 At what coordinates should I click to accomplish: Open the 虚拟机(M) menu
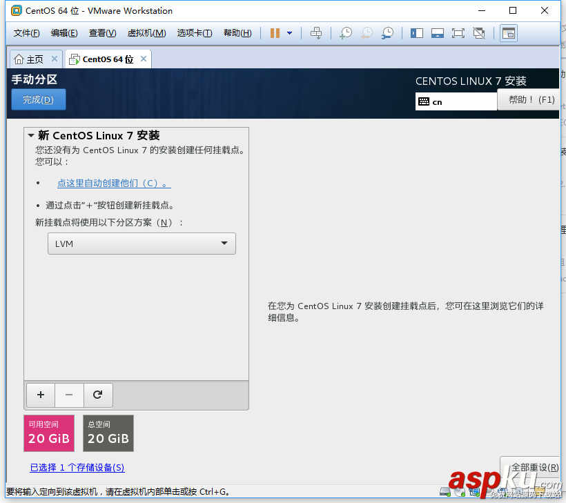tap(146, 33)
